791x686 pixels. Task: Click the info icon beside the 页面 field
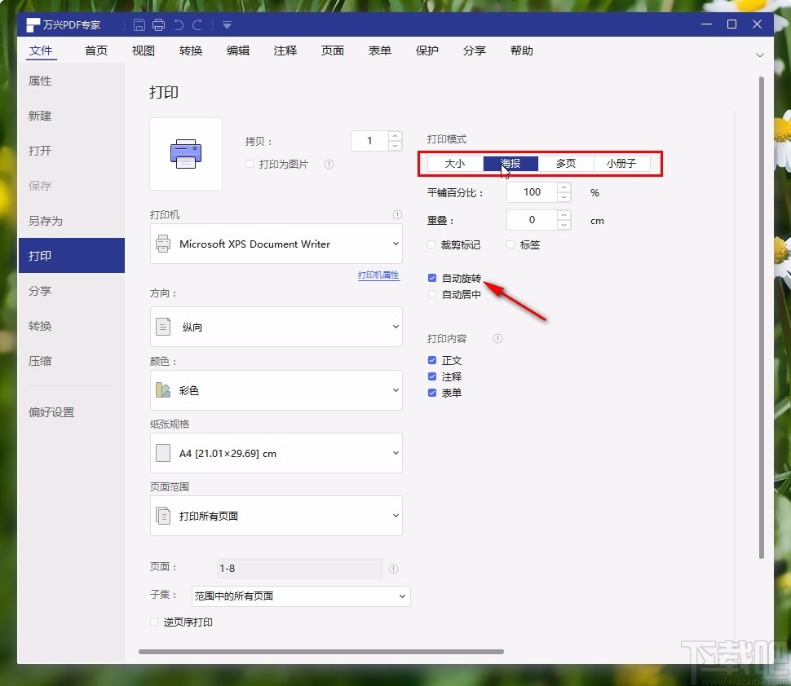(x=394, y=568)
